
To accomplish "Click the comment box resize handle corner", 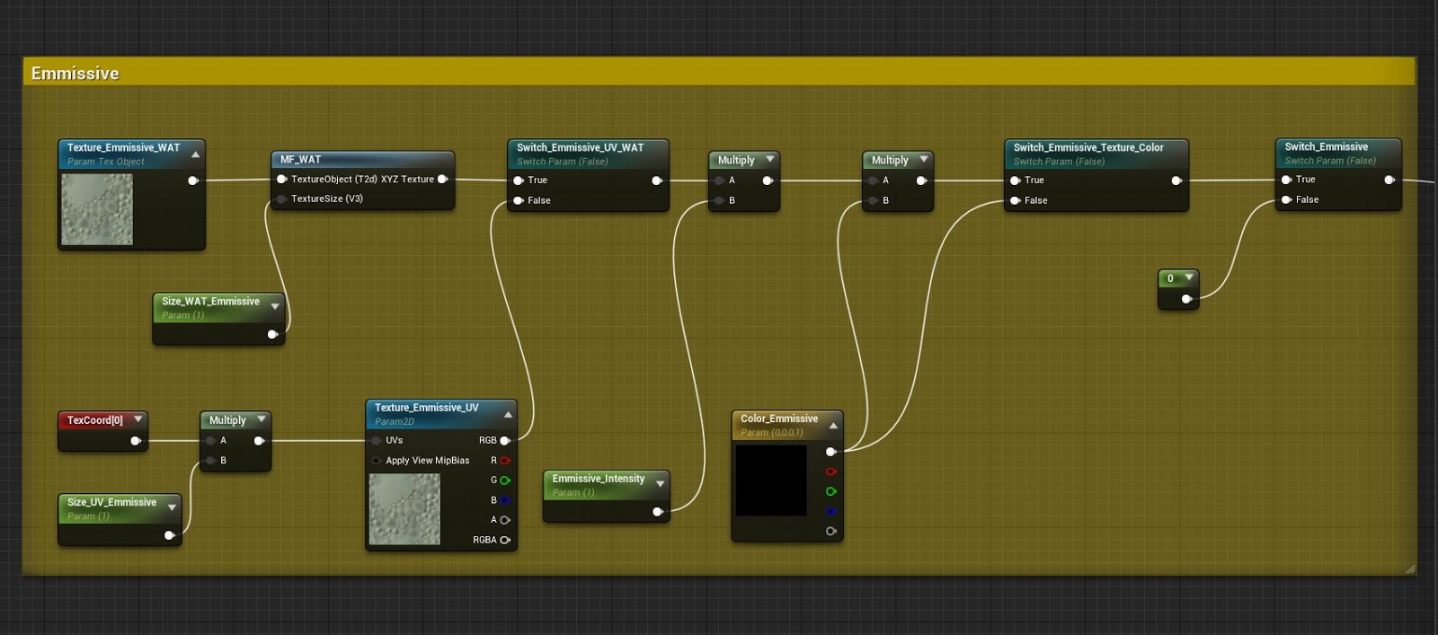I will click(1409, 569).
